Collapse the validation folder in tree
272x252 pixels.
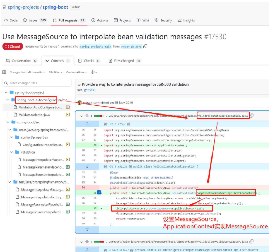coord(12,152)
